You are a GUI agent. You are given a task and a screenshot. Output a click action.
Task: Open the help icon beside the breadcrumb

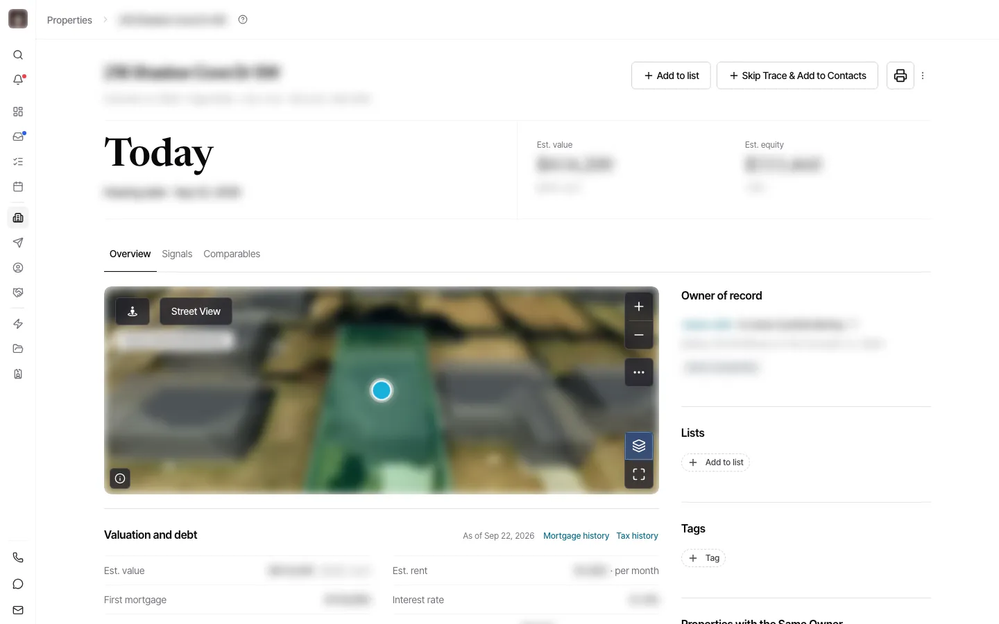(x=243, y=19)
